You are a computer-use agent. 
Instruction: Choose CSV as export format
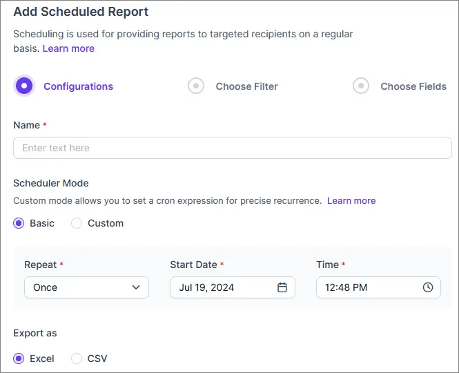[77, 358]
